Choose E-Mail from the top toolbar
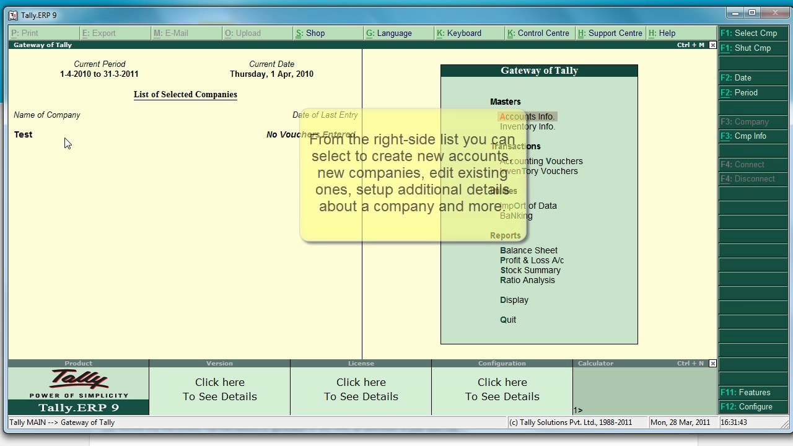The height and width of the screenshot is (446, 793). click(186, 33)
